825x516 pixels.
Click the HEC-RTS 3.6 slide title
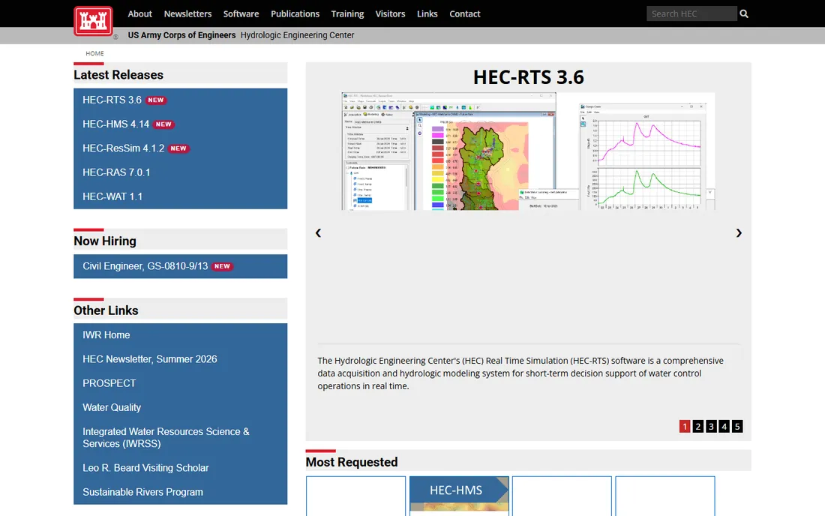(x=528, y=77)
